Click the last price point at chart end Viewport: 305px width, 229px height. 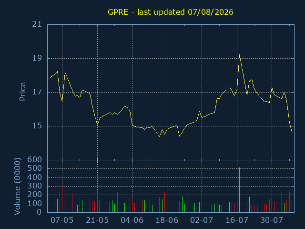click(292, 132)
